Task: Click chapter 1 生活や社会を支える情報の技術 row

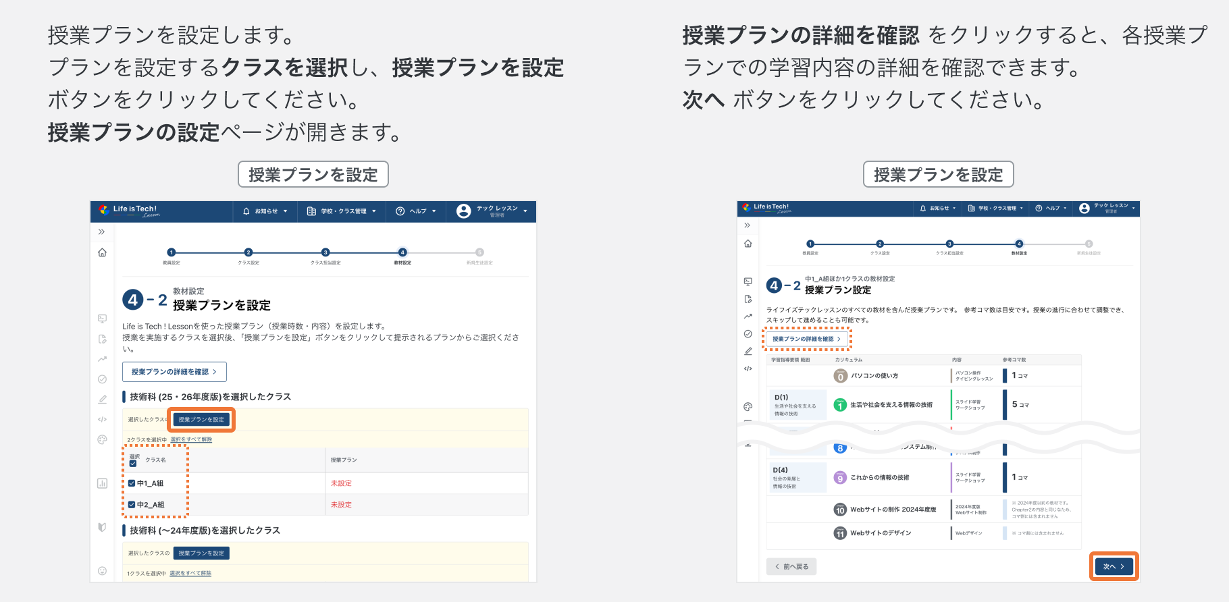Action: pos(924,405)
